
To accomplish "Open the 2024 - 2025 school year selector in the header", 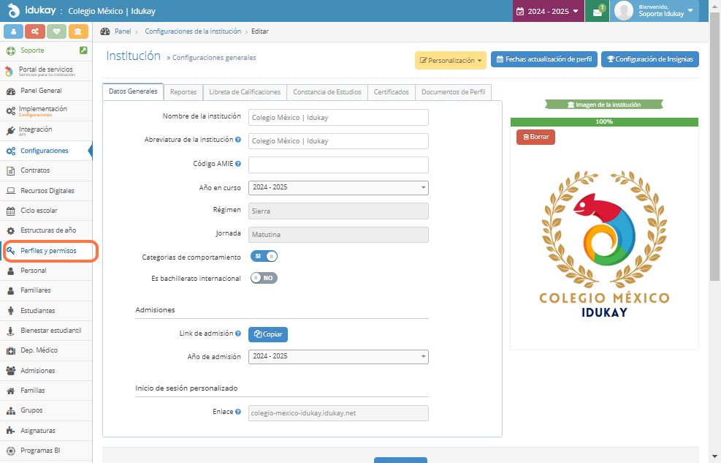I will pyautogui.click(x=548, y=11).
